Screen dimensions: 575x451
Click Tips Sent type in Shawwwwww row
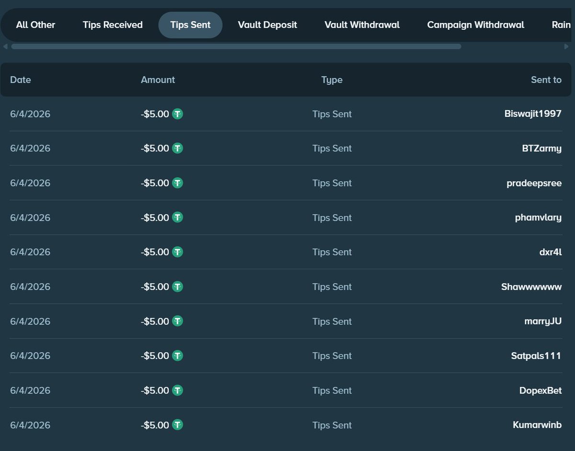coord(332,287)
